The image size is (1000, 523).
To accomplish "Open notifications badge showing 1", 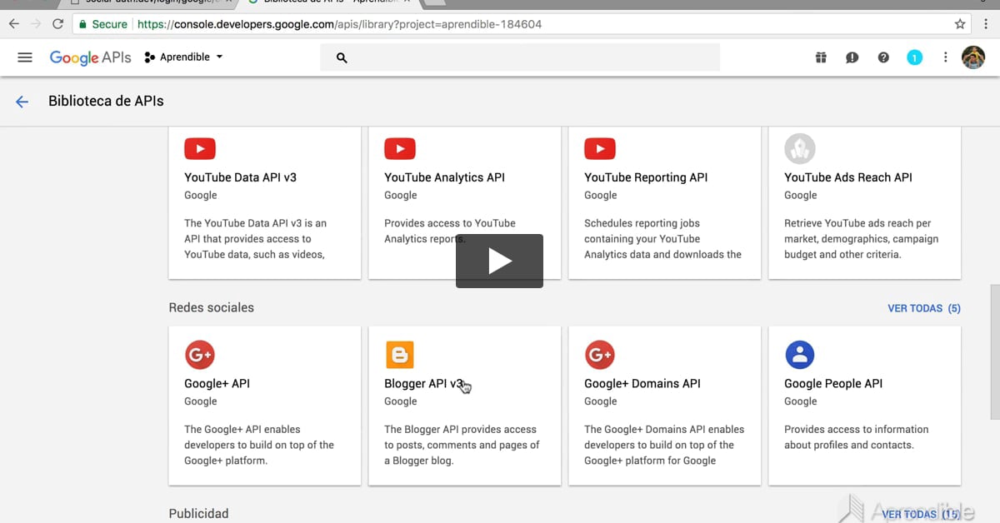I will 915,57.
